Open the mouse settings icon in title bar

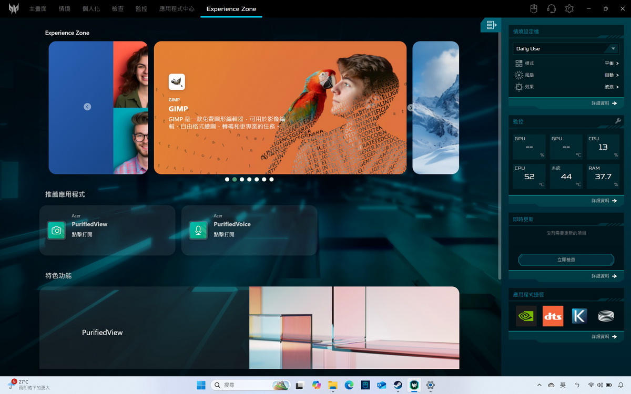533,9
